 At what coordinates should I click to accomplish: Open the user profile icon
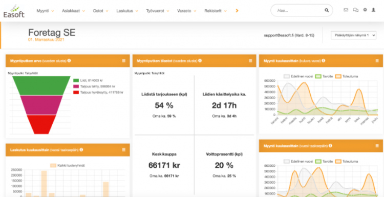point(373,10)
